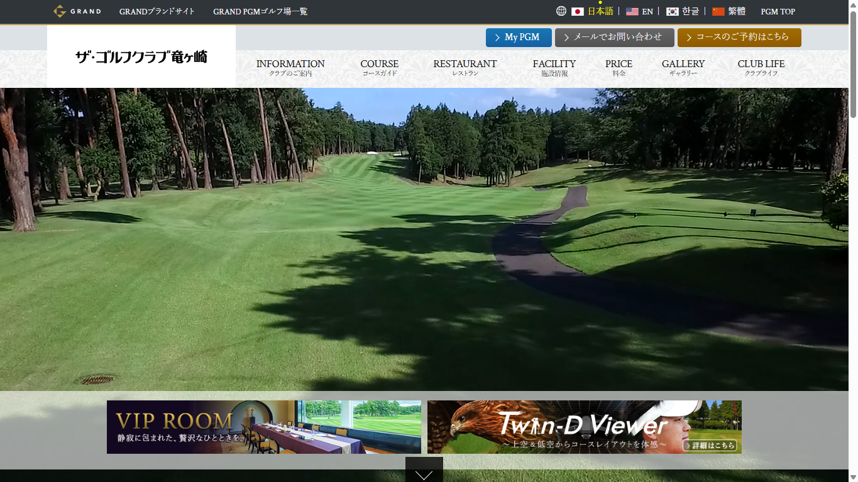Open the GALLERY menu
Screen dimensions: 858x482
tap(683, 68)
